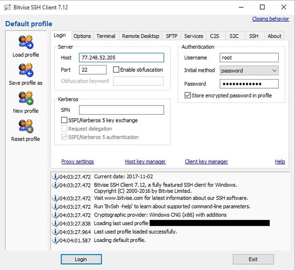Maximize the Bitvise SSH Client window
295x270 pixels.
coord(262,7)
